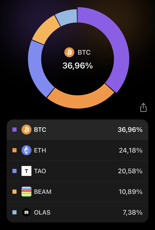
Task: Click the orange swatch beside ETH
Action: click(x=15, y=150)
